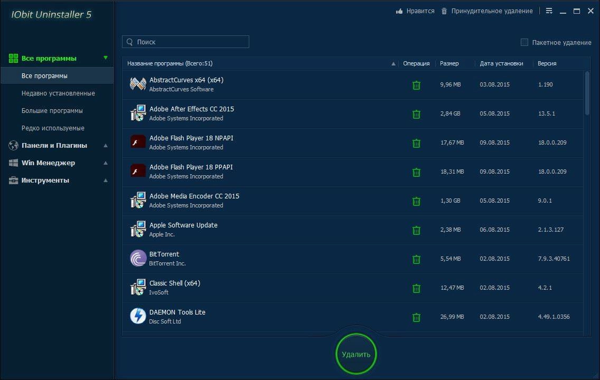This screenshot has height=380, width=600.
Task: Collapse the Все программы section arrow
Action: pos(106,58)
